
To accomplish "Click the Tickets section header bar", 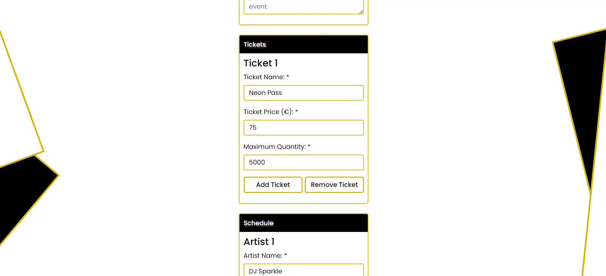I will coord(303,44).
